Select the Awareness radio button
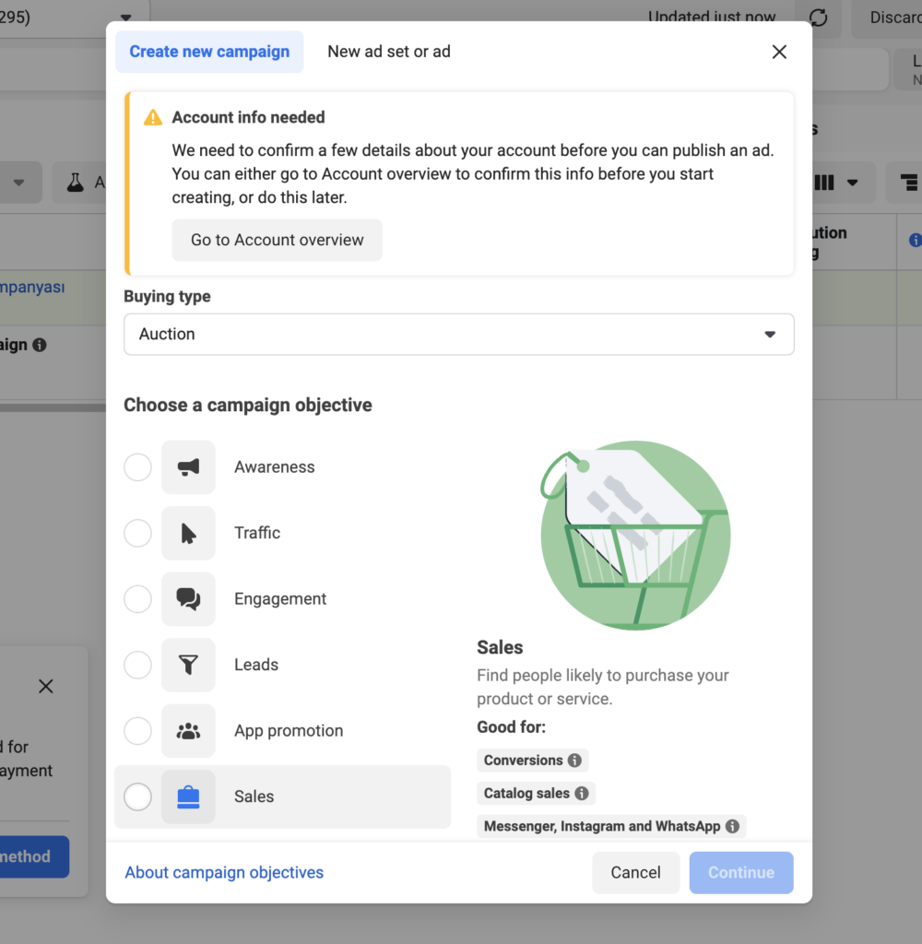This screenshot has width=922, height=944. [x=137, y=467]
